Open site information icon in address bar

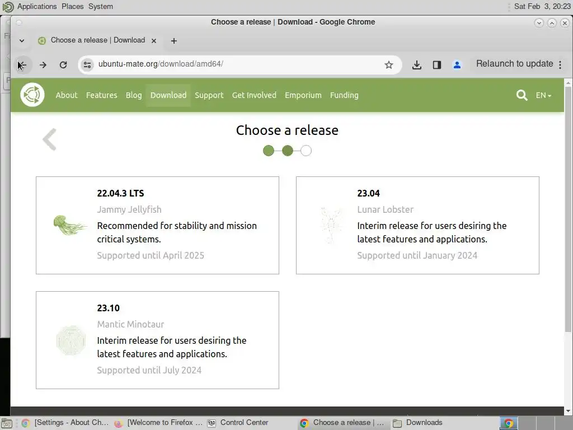click(87, 65)
